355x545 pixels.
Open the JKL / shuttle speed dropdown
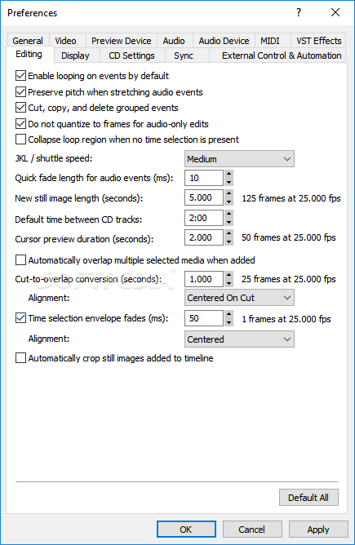point(239,159)
